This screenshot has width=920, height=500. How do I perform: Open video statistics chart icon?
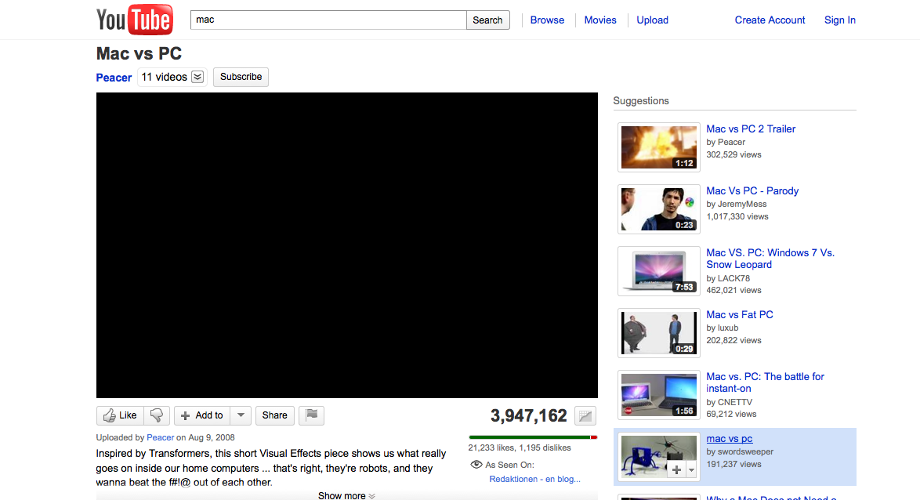click(x=585, y=415)
